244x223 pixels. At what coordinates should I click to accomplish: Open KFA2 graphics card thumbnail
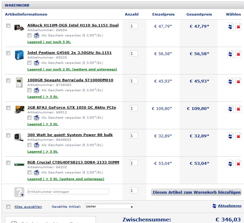tap(19, 110)
